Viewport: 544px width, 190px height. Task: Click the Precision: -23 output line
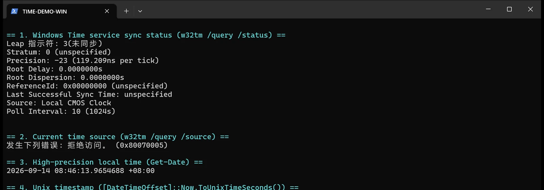(83, 61)
